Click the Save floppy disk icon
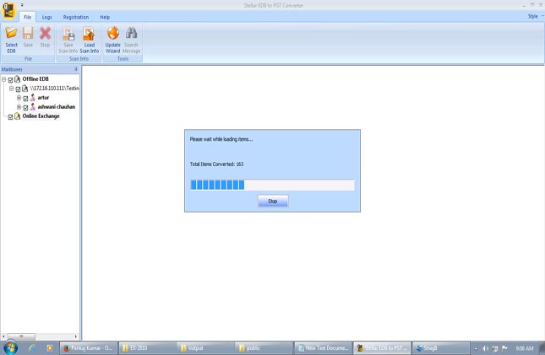This screenshot has width=545, height=355. pos(28,34)
